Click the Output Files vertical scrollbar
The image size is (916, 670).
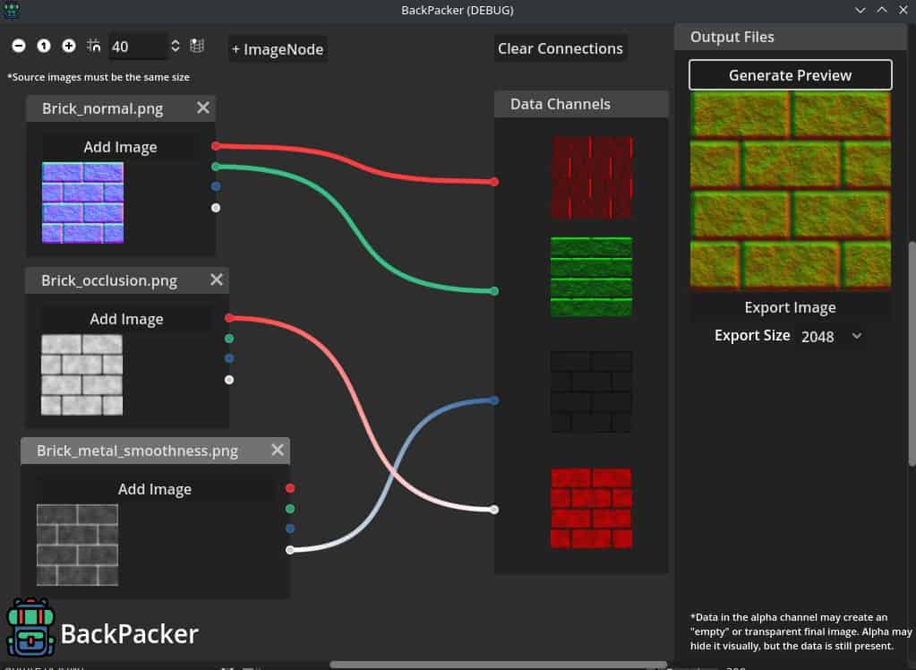pyautogui.click(x=912, y=354)
